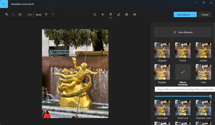Click the Warm Contrast intensity slider
This screenshot has height=125, width=215.
(183, 96)
